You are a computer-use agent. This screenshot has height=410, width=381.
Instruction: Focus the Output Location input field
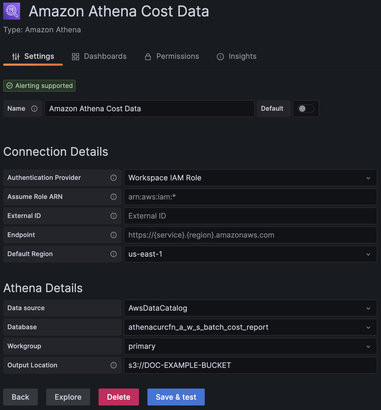(x=250, y=365)
